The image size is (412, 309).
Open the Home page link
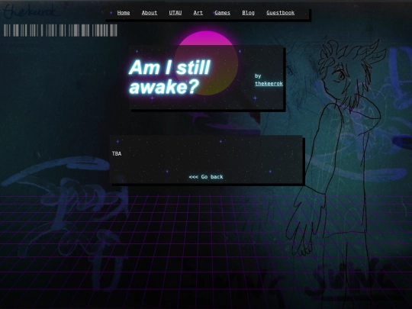(124, 13)
